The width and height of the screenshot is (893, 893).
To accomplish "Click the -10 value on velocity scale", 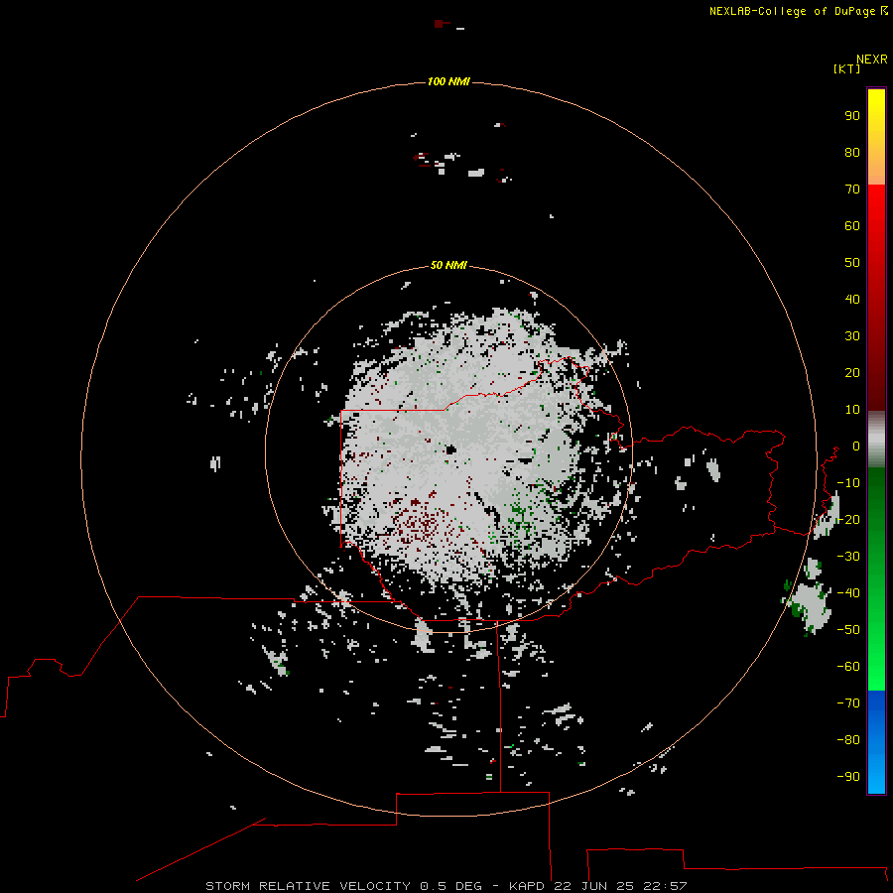I will tap(848, 483).
